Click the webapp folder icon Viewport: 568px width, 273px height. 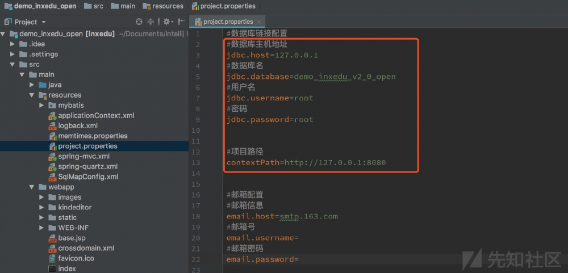tap(43, 187)
